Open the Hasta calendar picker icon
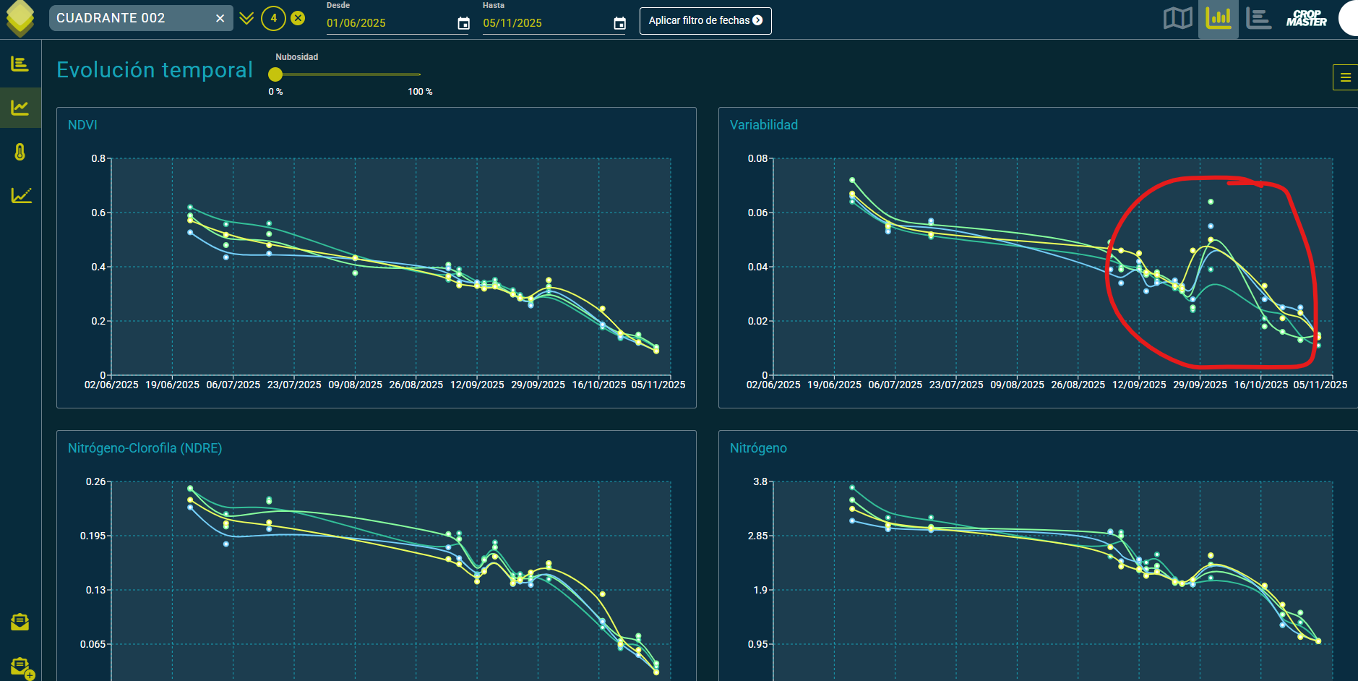The image size is (1358, 681). (619, 24)
